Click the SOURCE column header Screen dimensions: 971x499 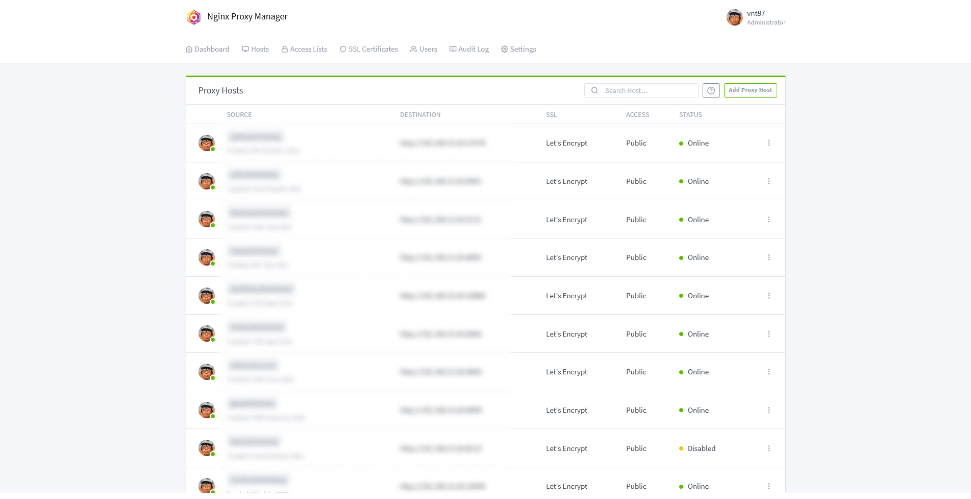(x=239, y=115)
